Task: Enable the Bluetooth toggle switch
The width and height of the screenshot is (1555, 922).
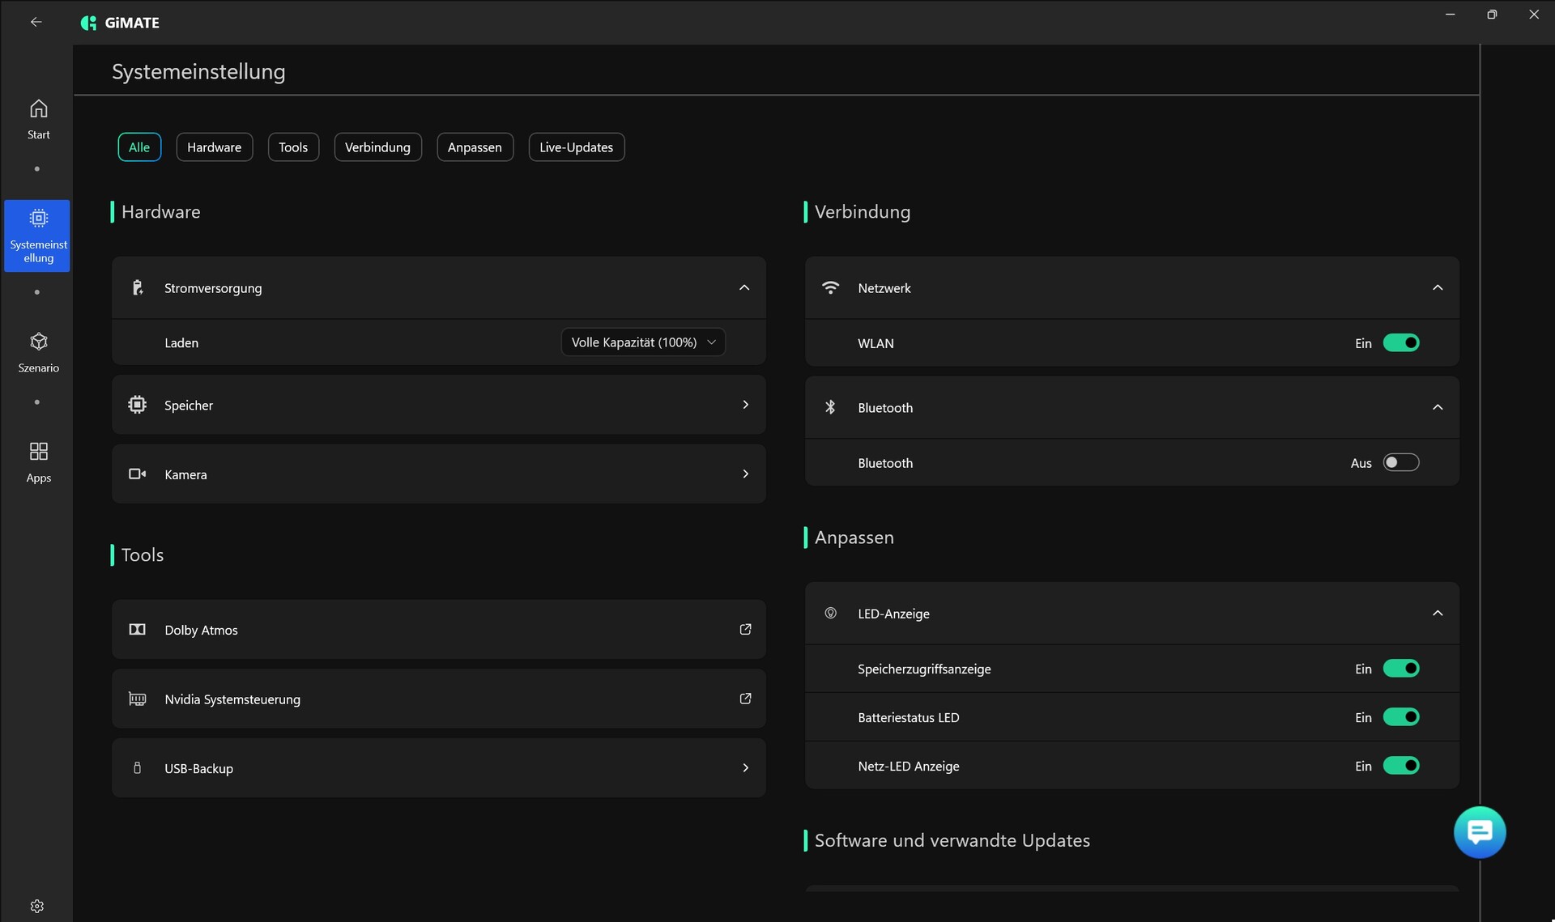Action: tap(1400, 463)
